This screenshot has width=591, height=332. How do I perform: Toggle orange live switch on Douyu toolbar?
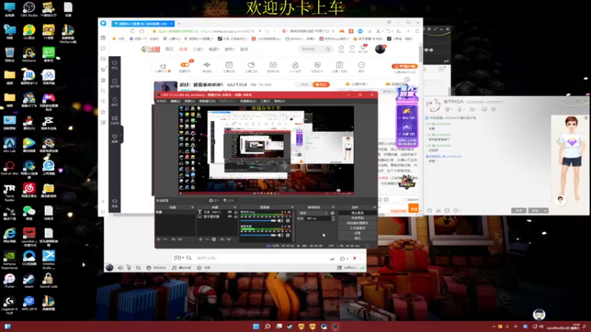click(x=185, y=65)
